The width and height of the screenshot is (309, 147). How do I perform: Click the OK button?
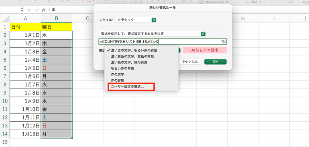pyautogui.click(x=215, y=62)
